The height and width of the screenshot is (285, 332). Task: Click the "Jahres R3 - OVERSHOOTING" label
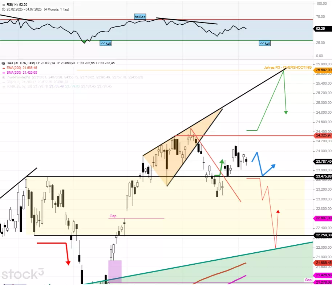[288, 68]
